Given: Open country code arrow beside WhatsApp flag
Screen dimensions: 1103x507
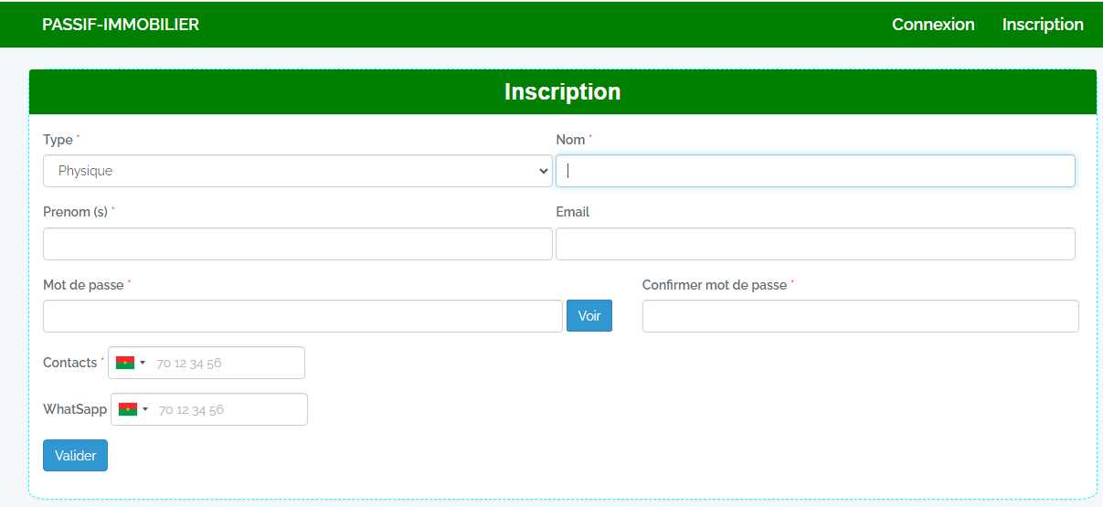Looking at the screenshot, I should tap(145, 409).
